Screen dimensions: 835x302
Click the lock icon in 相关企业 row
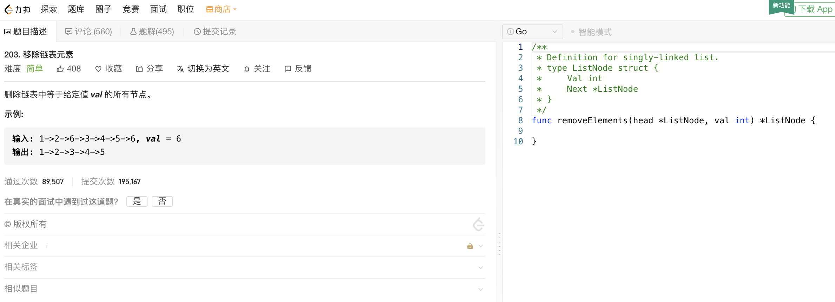(470, 246)
